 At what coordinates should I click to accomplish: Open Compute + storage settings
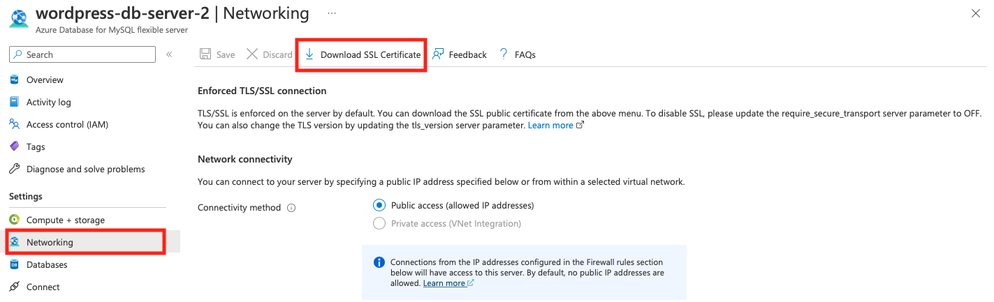(65, 220)
